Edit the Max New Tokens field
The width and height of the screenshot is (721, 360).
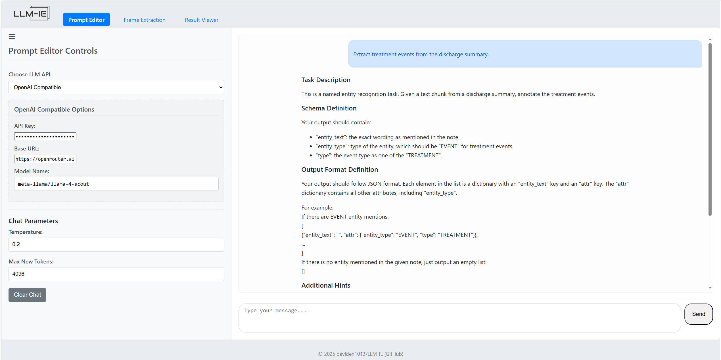(x=116, y=274)
